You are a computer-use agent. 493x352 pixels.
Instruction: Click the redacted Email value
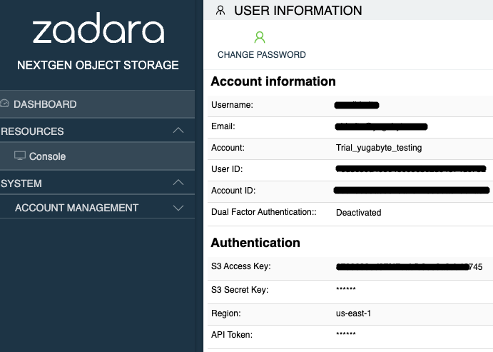tap(382, 126)
